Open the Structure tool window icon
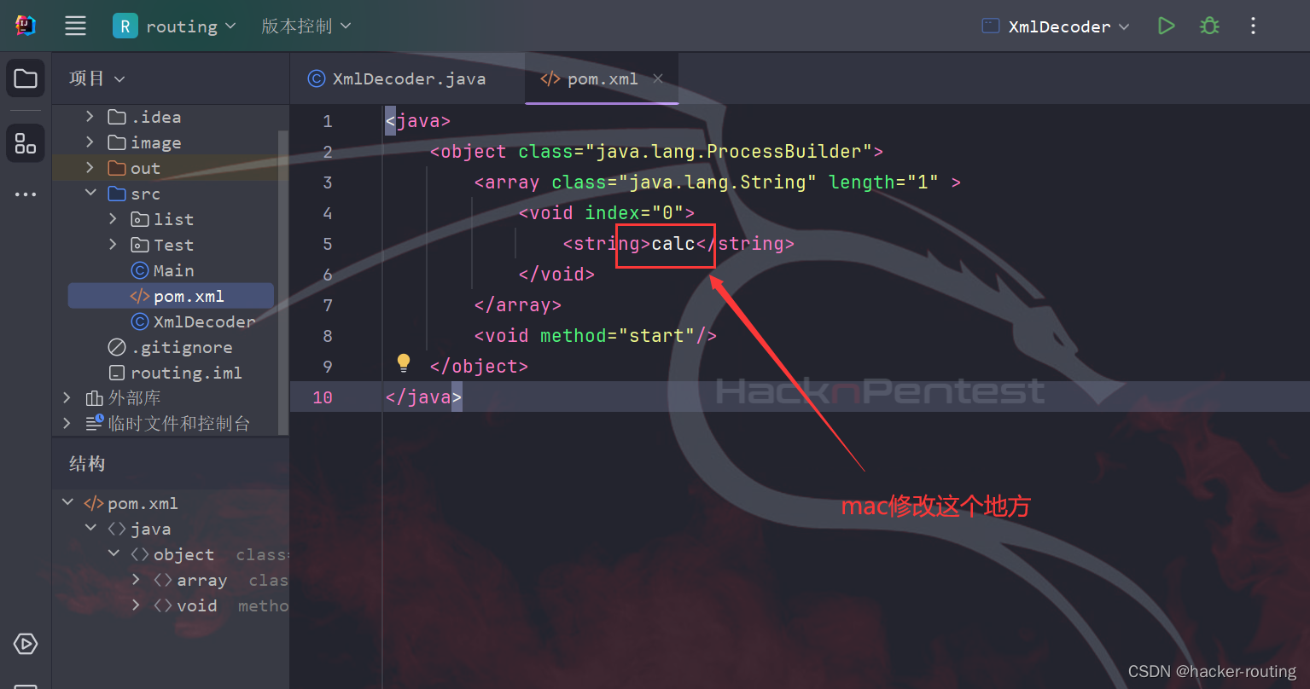Image resolution: width=1310 pixels, height=689 pixels. (26, 142)
